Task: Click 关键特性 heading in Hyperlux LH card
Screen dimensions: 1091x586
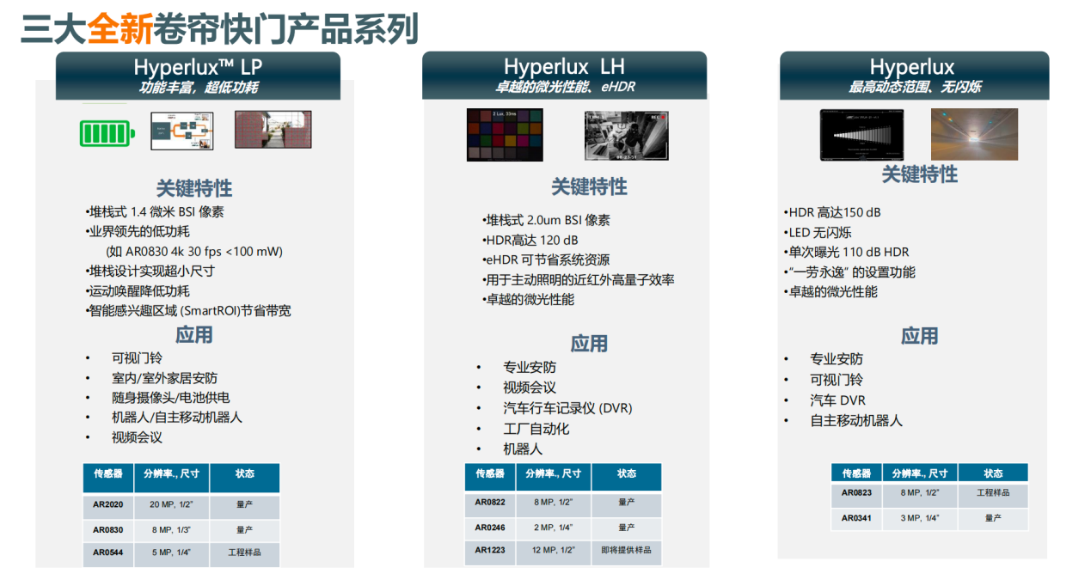Action: [x=589, y=186]
